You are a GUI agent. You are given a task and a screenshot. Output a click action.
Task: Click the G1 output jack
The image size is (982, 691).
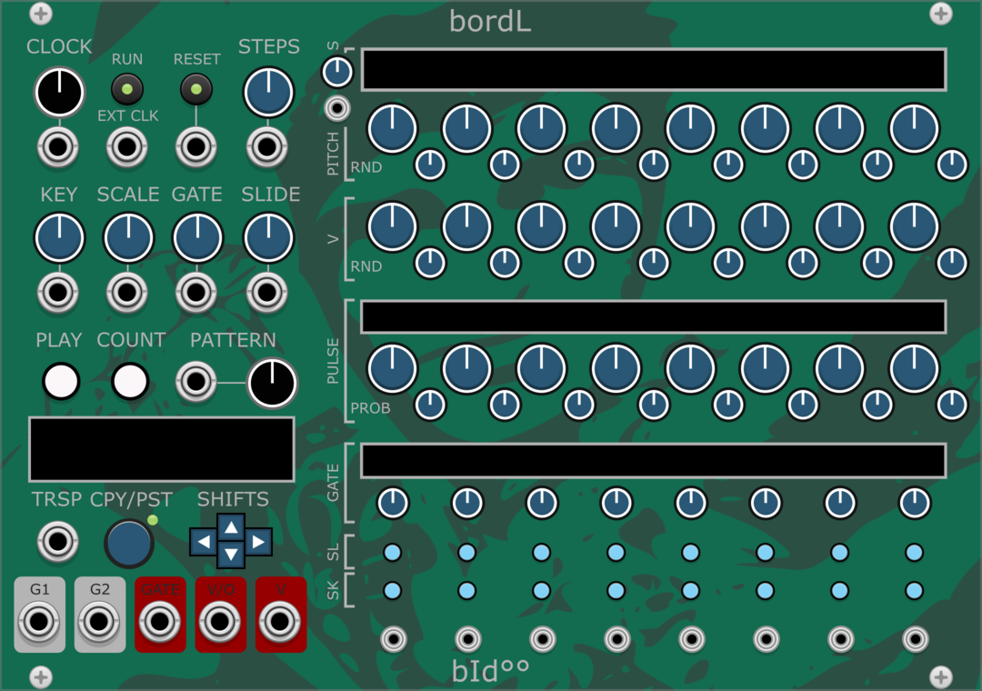[39, 622]
